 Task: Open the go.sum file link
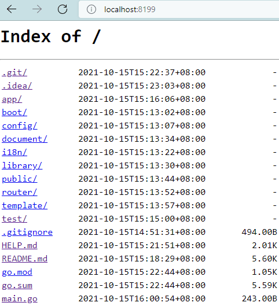17,286
